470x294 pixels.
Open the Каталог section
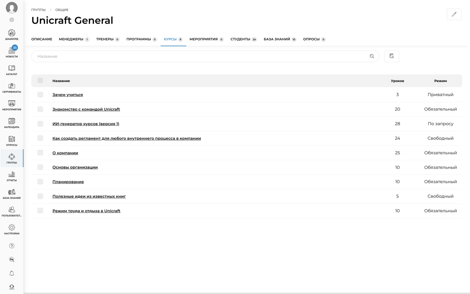[12, 70]
